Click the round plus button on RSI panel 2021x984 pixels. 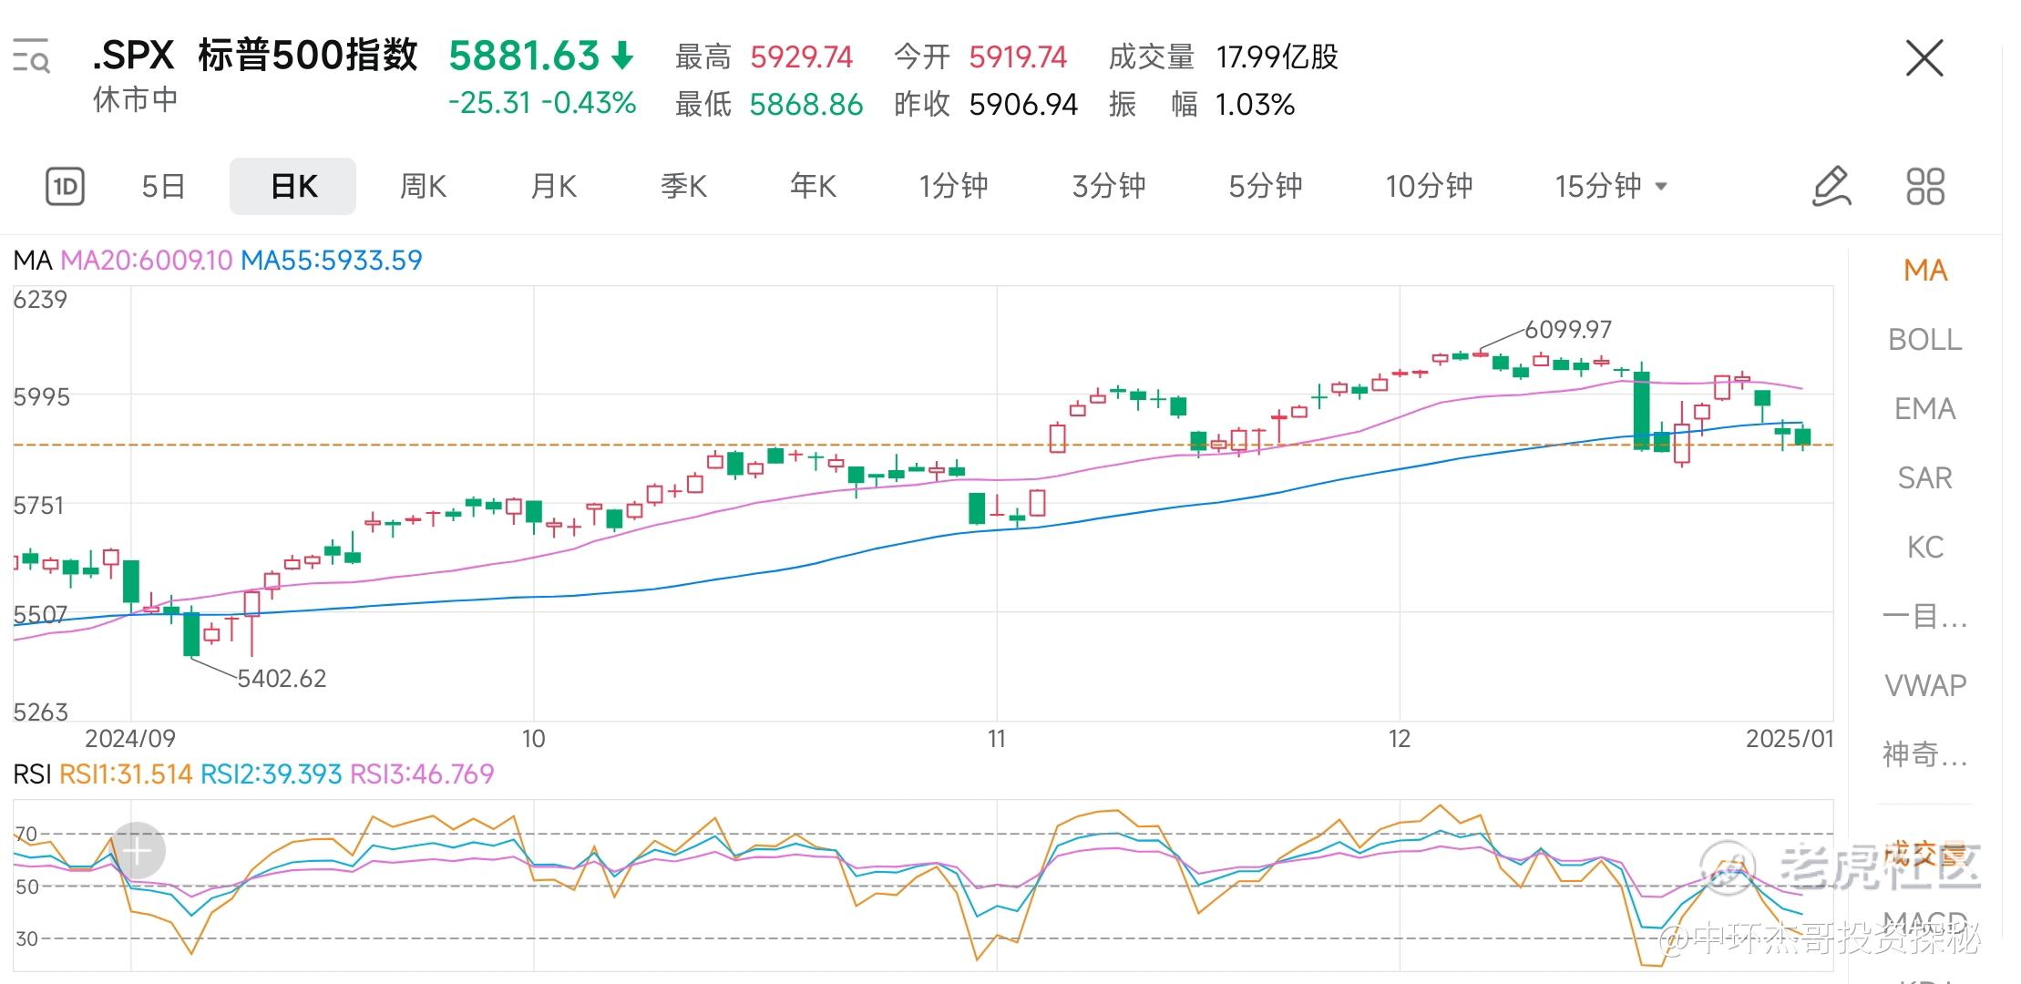pyautogui.click(x=138, y=851)
